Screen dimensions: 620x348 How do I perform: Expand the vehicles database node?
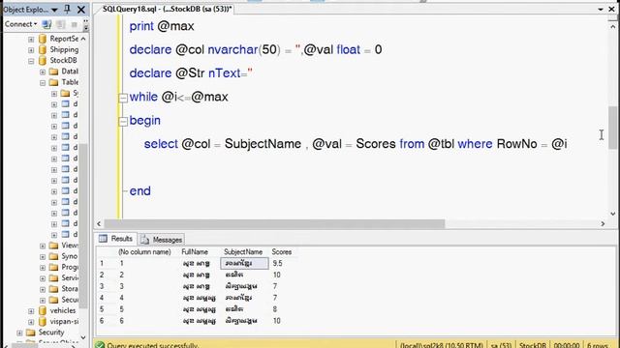coord(31,311)
